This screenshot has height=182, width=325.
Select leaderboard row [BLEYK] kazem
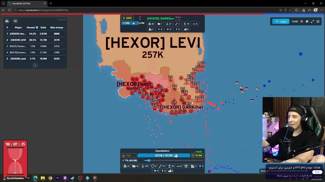[35, 52]
